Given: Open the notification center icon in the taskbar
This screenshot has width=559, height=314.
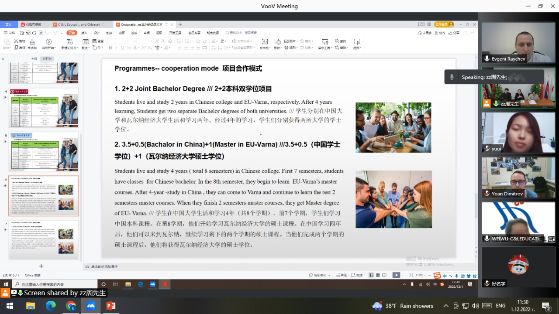Looking at the screenshot, I should (x=546, y=306).
